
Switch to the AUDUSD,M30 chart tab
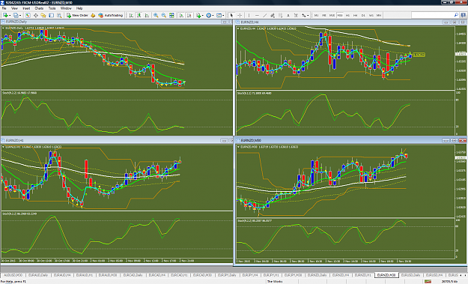click(x=13, y=275)
